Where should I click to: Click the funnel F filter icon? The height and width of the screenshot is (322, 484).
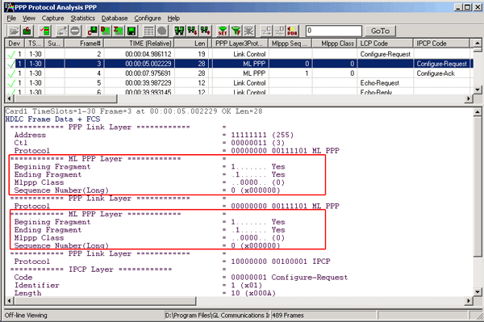pyautogui.click(x=236, y=31)
